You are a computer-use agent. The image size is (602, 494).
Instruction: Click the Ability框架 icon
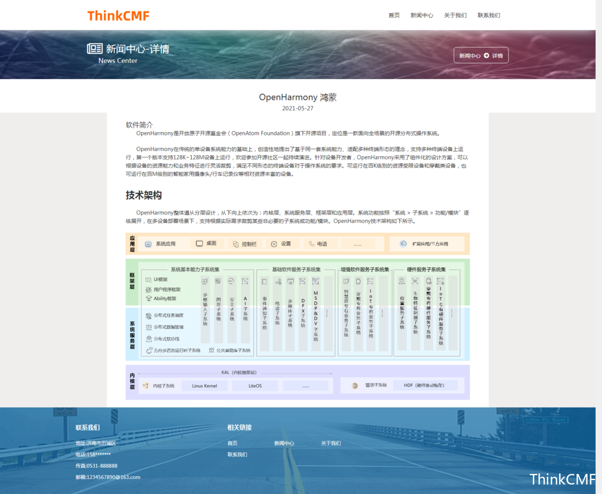(149, 298)
